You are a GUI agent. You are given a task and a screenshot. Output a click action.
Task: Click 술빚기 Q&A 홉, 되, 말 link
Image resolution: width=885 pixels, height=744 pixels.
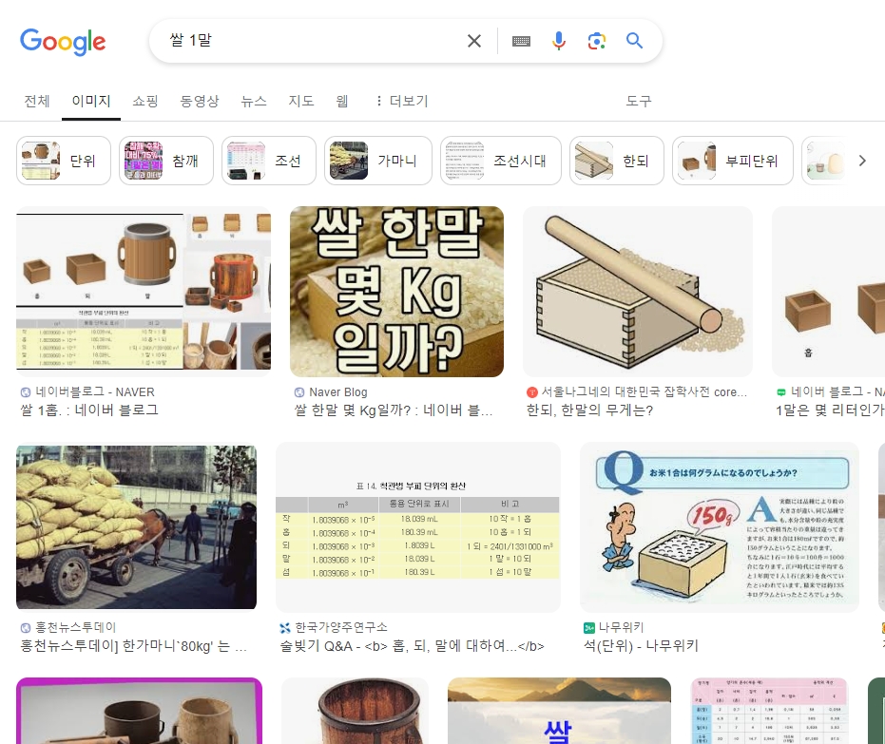[x=412, y=646]
